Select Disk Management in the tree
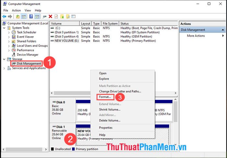Image resolution: width=227 pixels, height=158 pixels. [27, 64]
